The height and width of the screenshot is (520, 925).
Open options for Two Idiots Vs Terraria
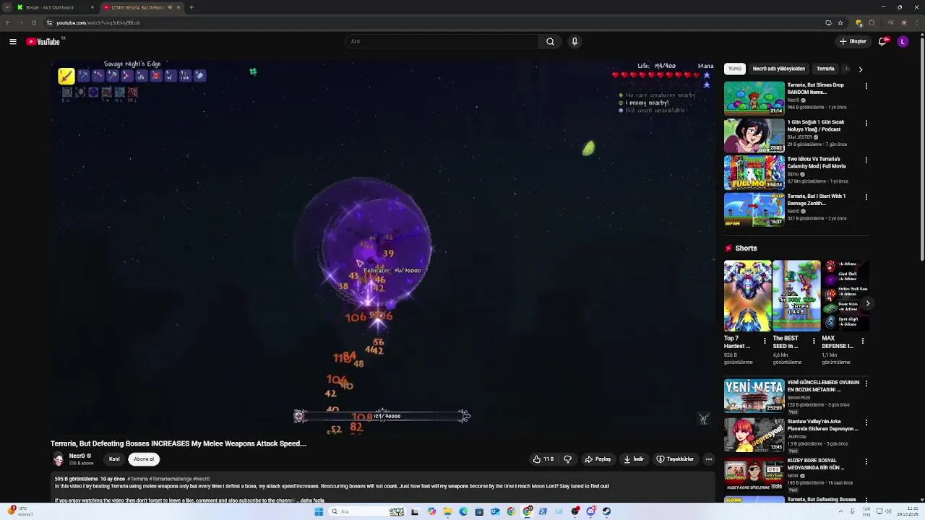[x=866, y=160]
